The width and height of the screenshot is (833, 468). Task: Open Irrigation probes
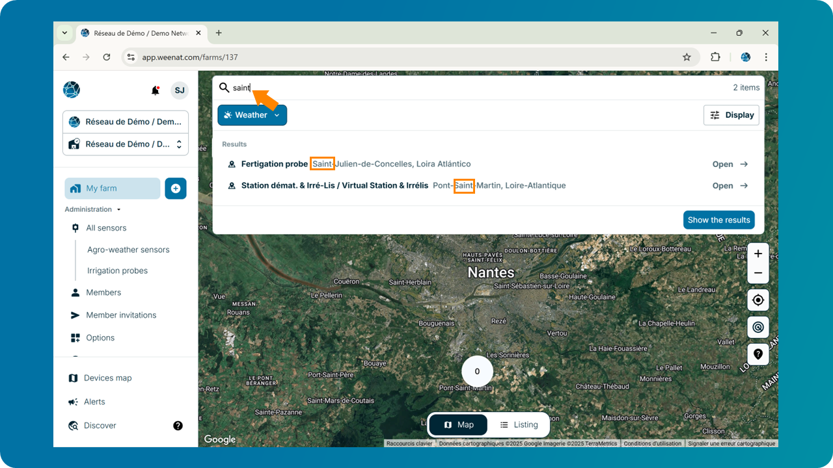coord(117,271)
